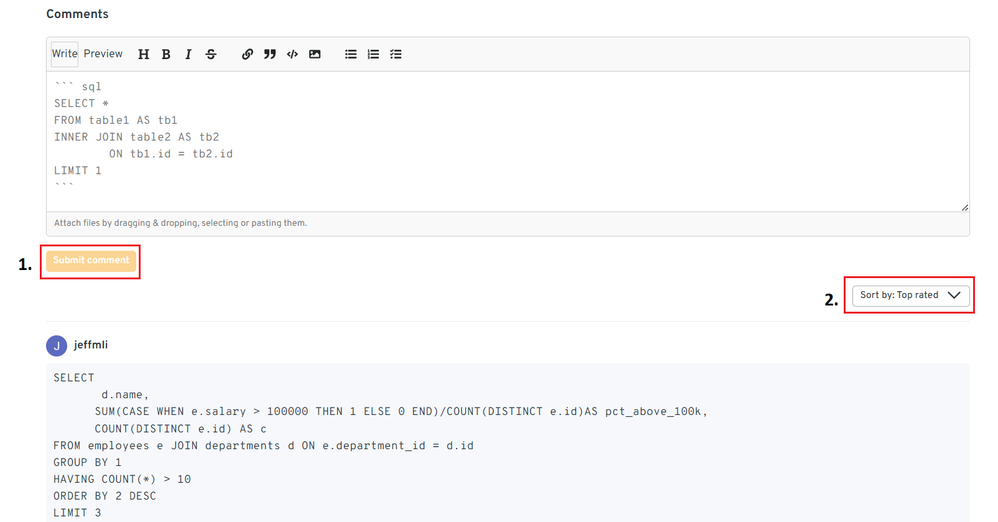
Task: Insert a block quote
Action: (x=269, y=55)
